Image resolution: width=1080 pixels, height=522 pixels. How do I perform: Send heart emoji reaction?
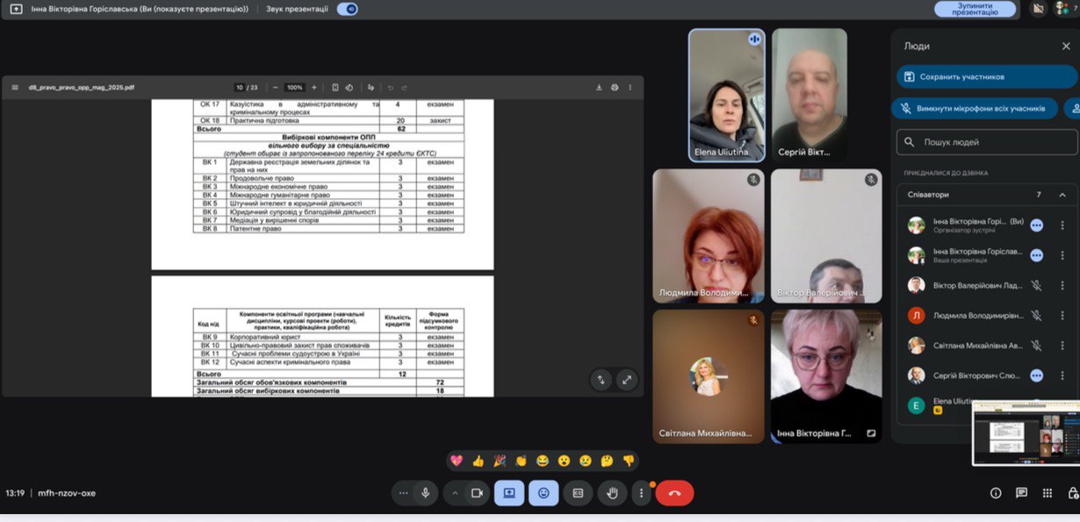click(457, 461)
